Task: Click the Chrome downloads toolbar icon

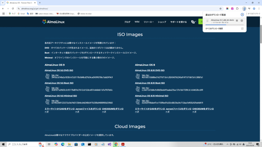Action: (x=244, y=8)
